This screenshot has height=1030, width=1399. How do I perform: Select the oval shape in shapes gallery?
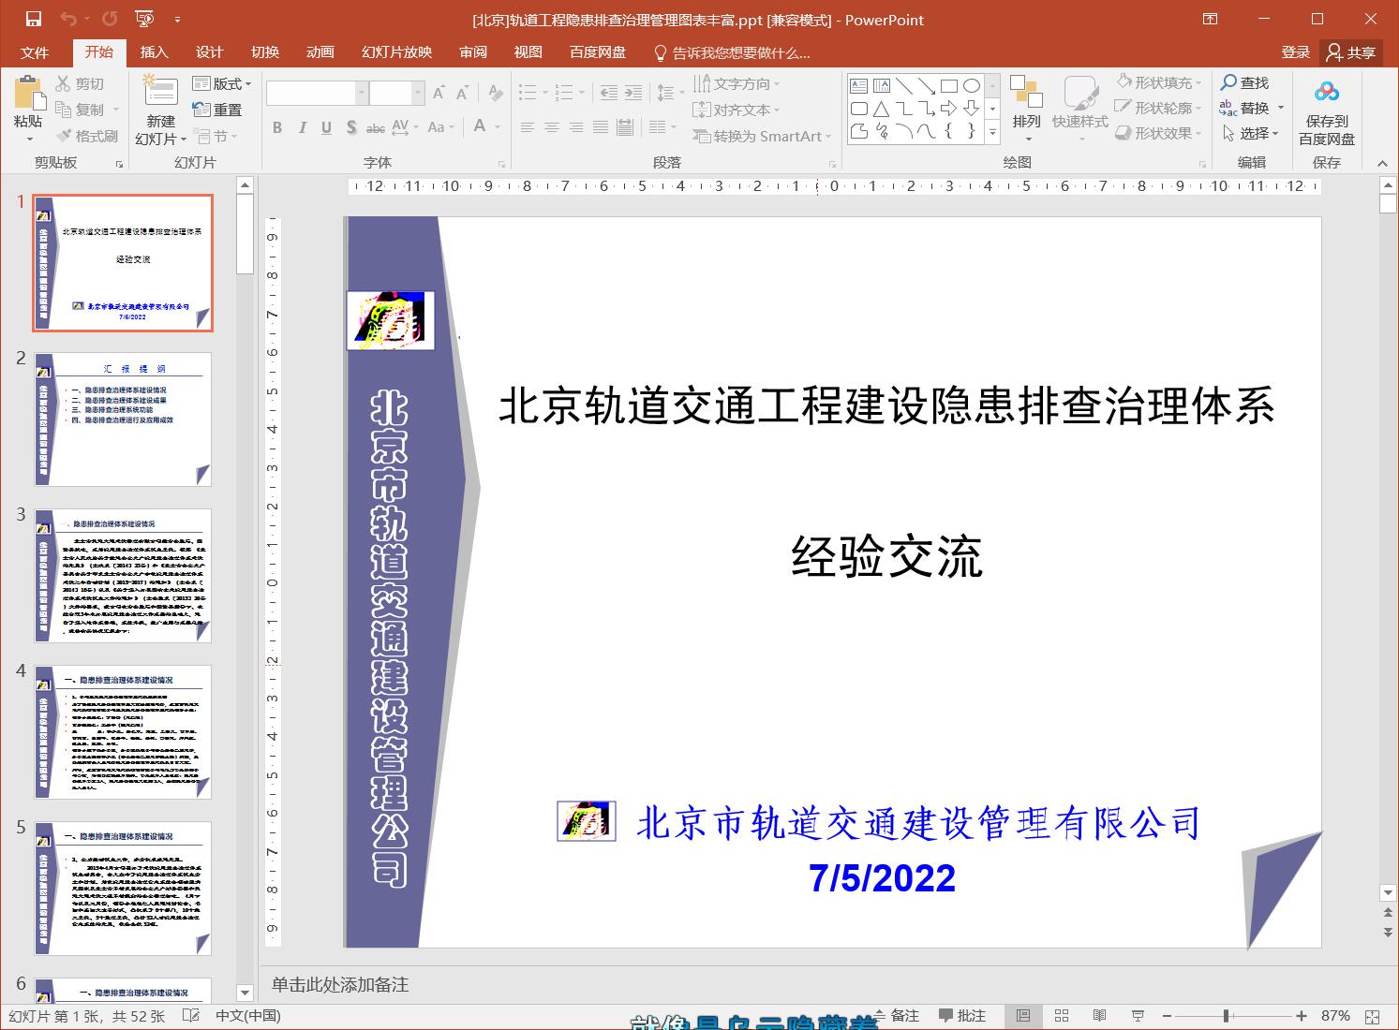point(972,86)
